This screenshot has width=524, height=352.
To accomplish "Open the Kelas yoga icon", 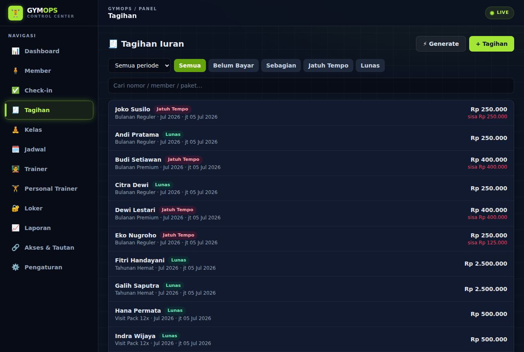I will (x=16, y=130).
